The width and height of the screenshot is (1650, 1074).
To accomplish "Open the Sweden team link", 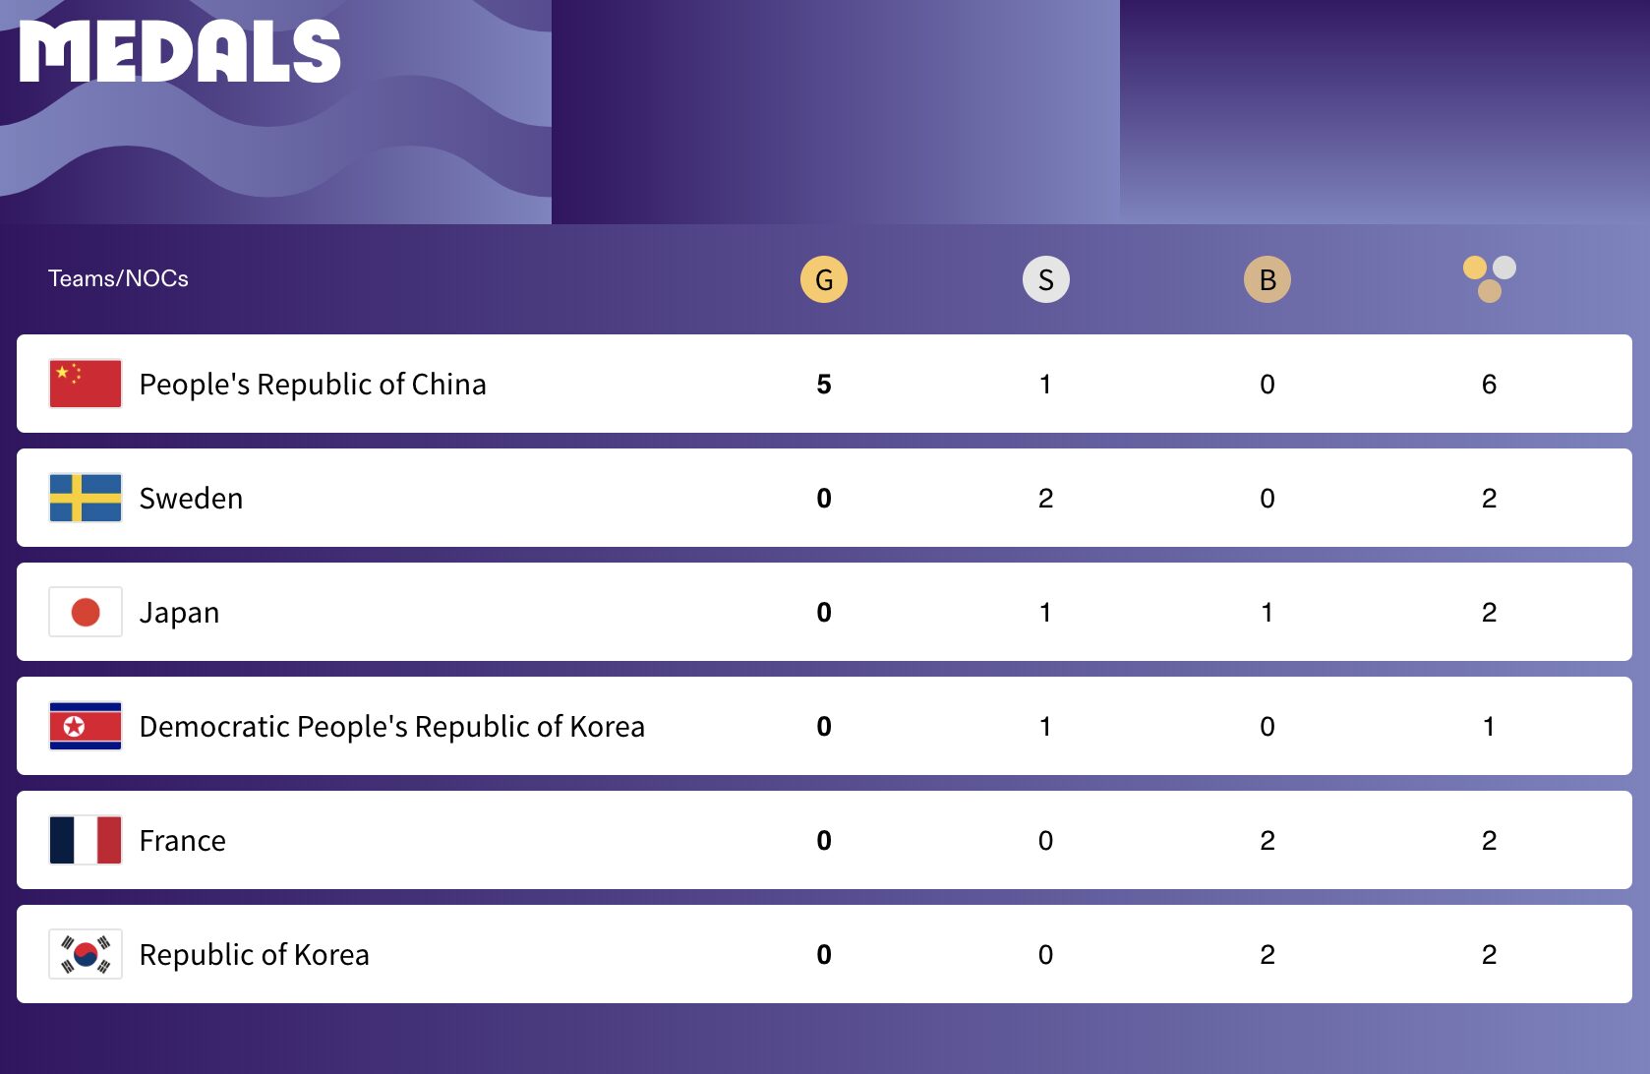I will [191, 498].
